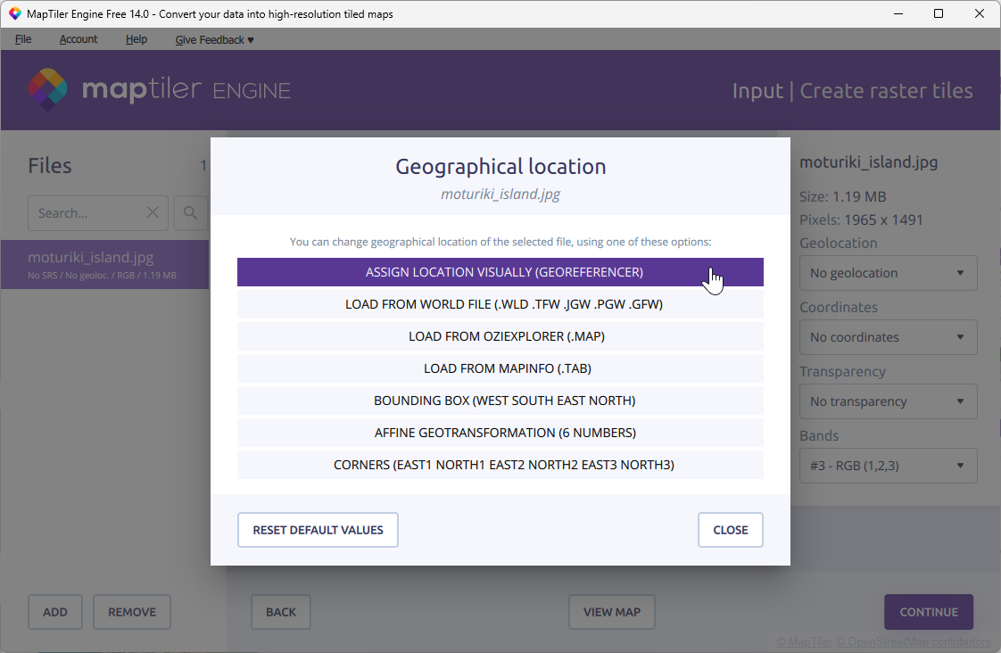Click the 'Size: 1.19 MB' text
The image size is (1001, 653).
coord(843,196)
